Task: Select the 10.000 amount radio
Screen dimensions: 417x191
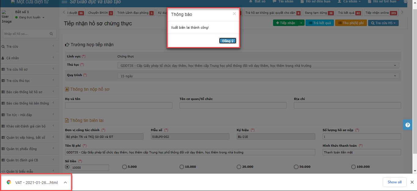Action: click(182, 167)
